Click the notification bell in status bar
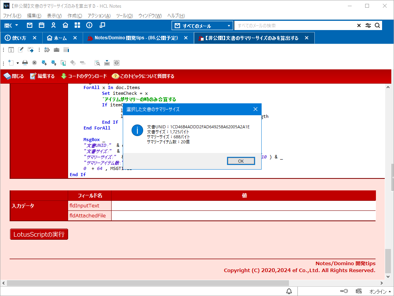The height and width of the screenshot is (296, 394). pyautogui.click(x=289, y=291)
